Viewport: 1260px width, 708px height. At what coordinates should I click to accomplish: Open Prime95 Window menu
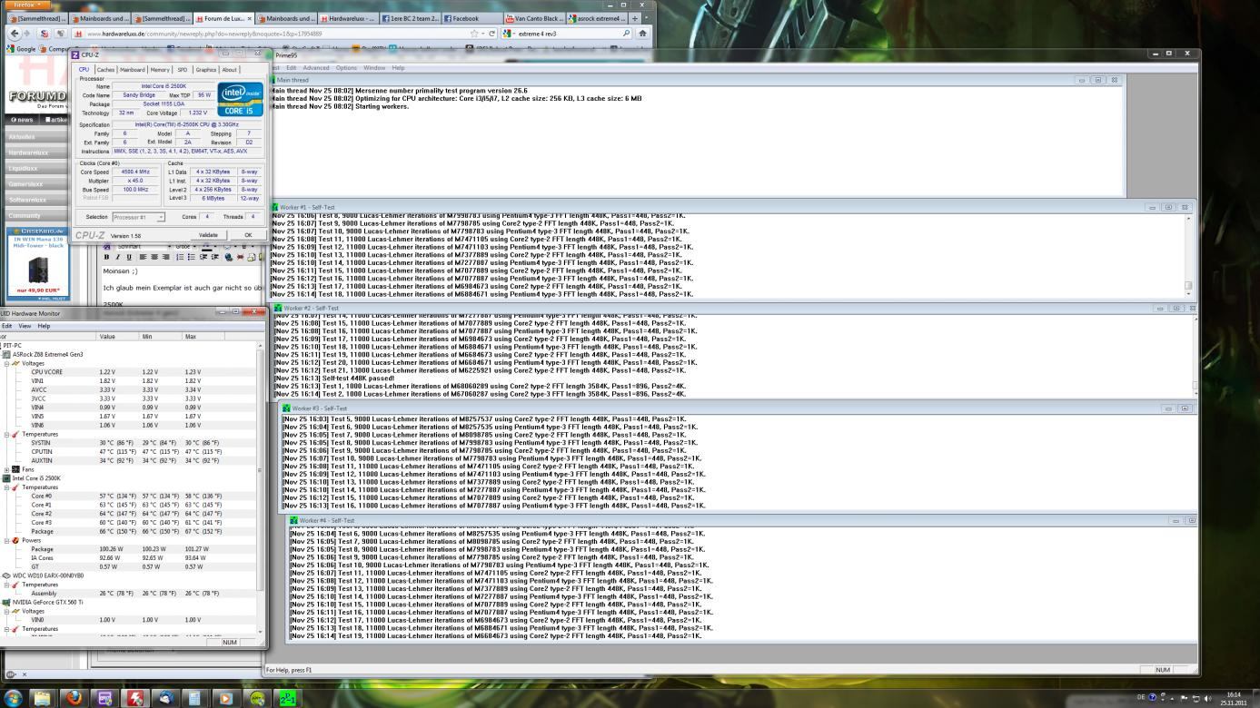click(x=373, y=67)
